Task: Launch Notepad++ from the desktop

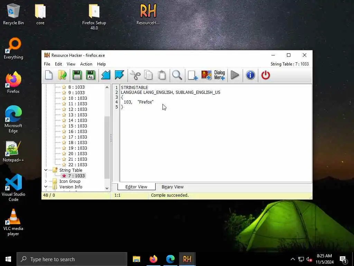Action: [x=13, y=151]
